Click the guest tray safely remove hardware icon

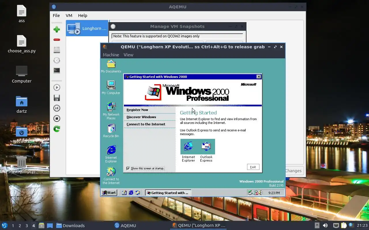[x=251, y=193]
